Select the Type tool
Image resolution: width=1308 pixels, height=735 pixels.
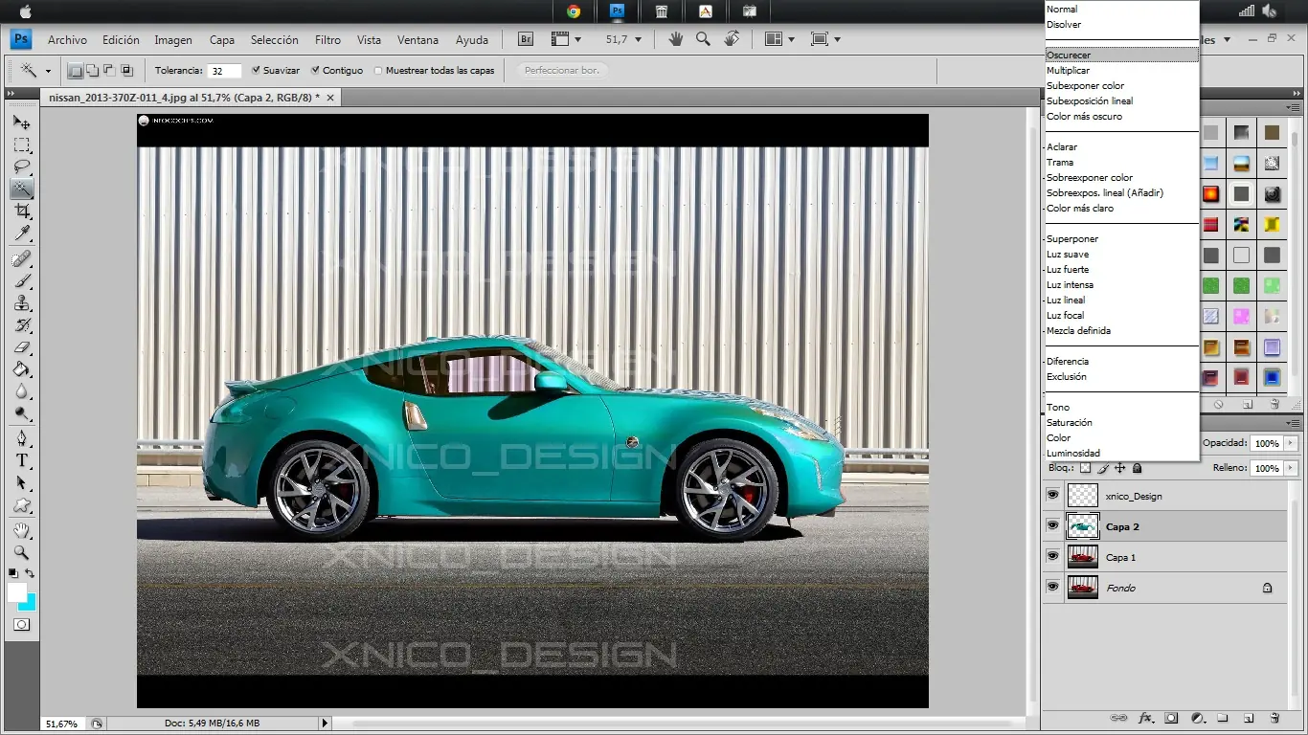pyautogui.click(x=21, y=460)
